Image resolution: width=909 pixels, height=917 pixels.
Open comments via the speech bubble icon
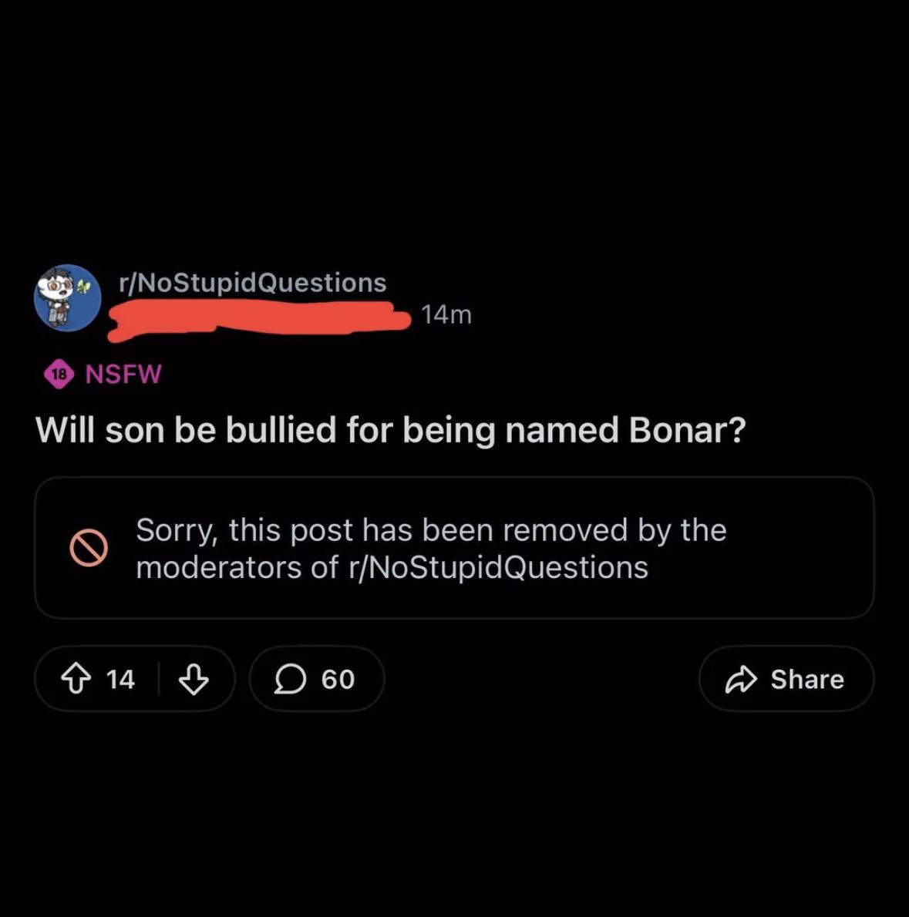(x=290, y=679)
